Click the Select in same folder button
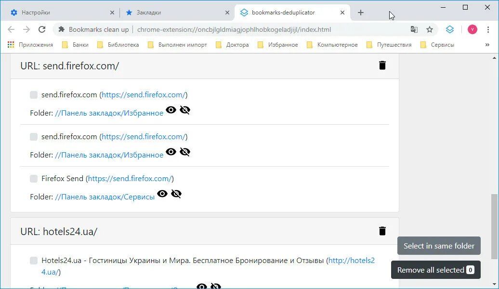499x289 pixels. click(438, 246)
